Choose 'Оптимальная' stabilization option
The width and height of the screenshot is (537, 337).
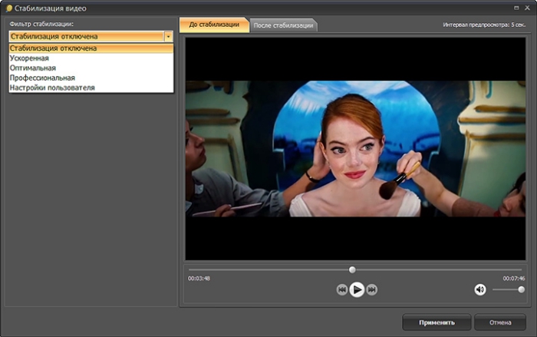coord(91,68)
